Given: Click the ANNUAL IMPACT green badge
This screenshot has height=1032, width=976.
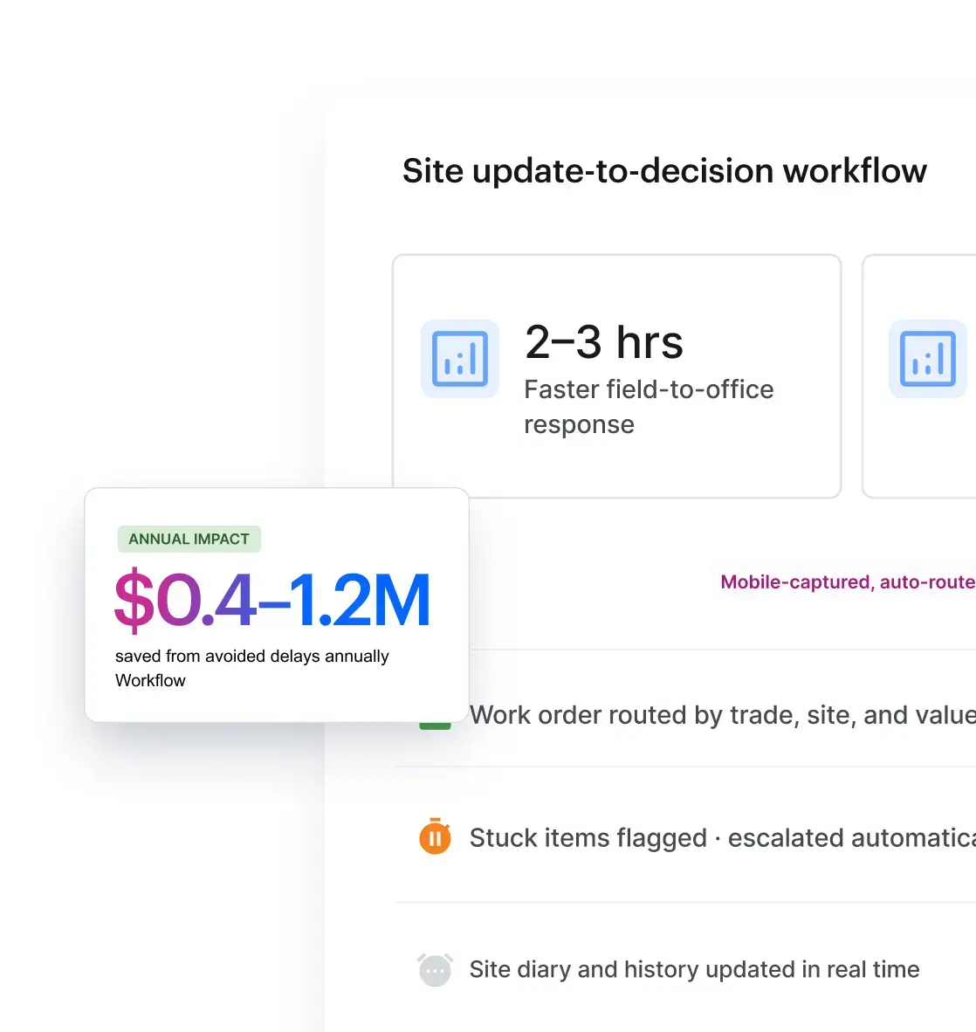Looking at the screenshot, I should [189, 539].
